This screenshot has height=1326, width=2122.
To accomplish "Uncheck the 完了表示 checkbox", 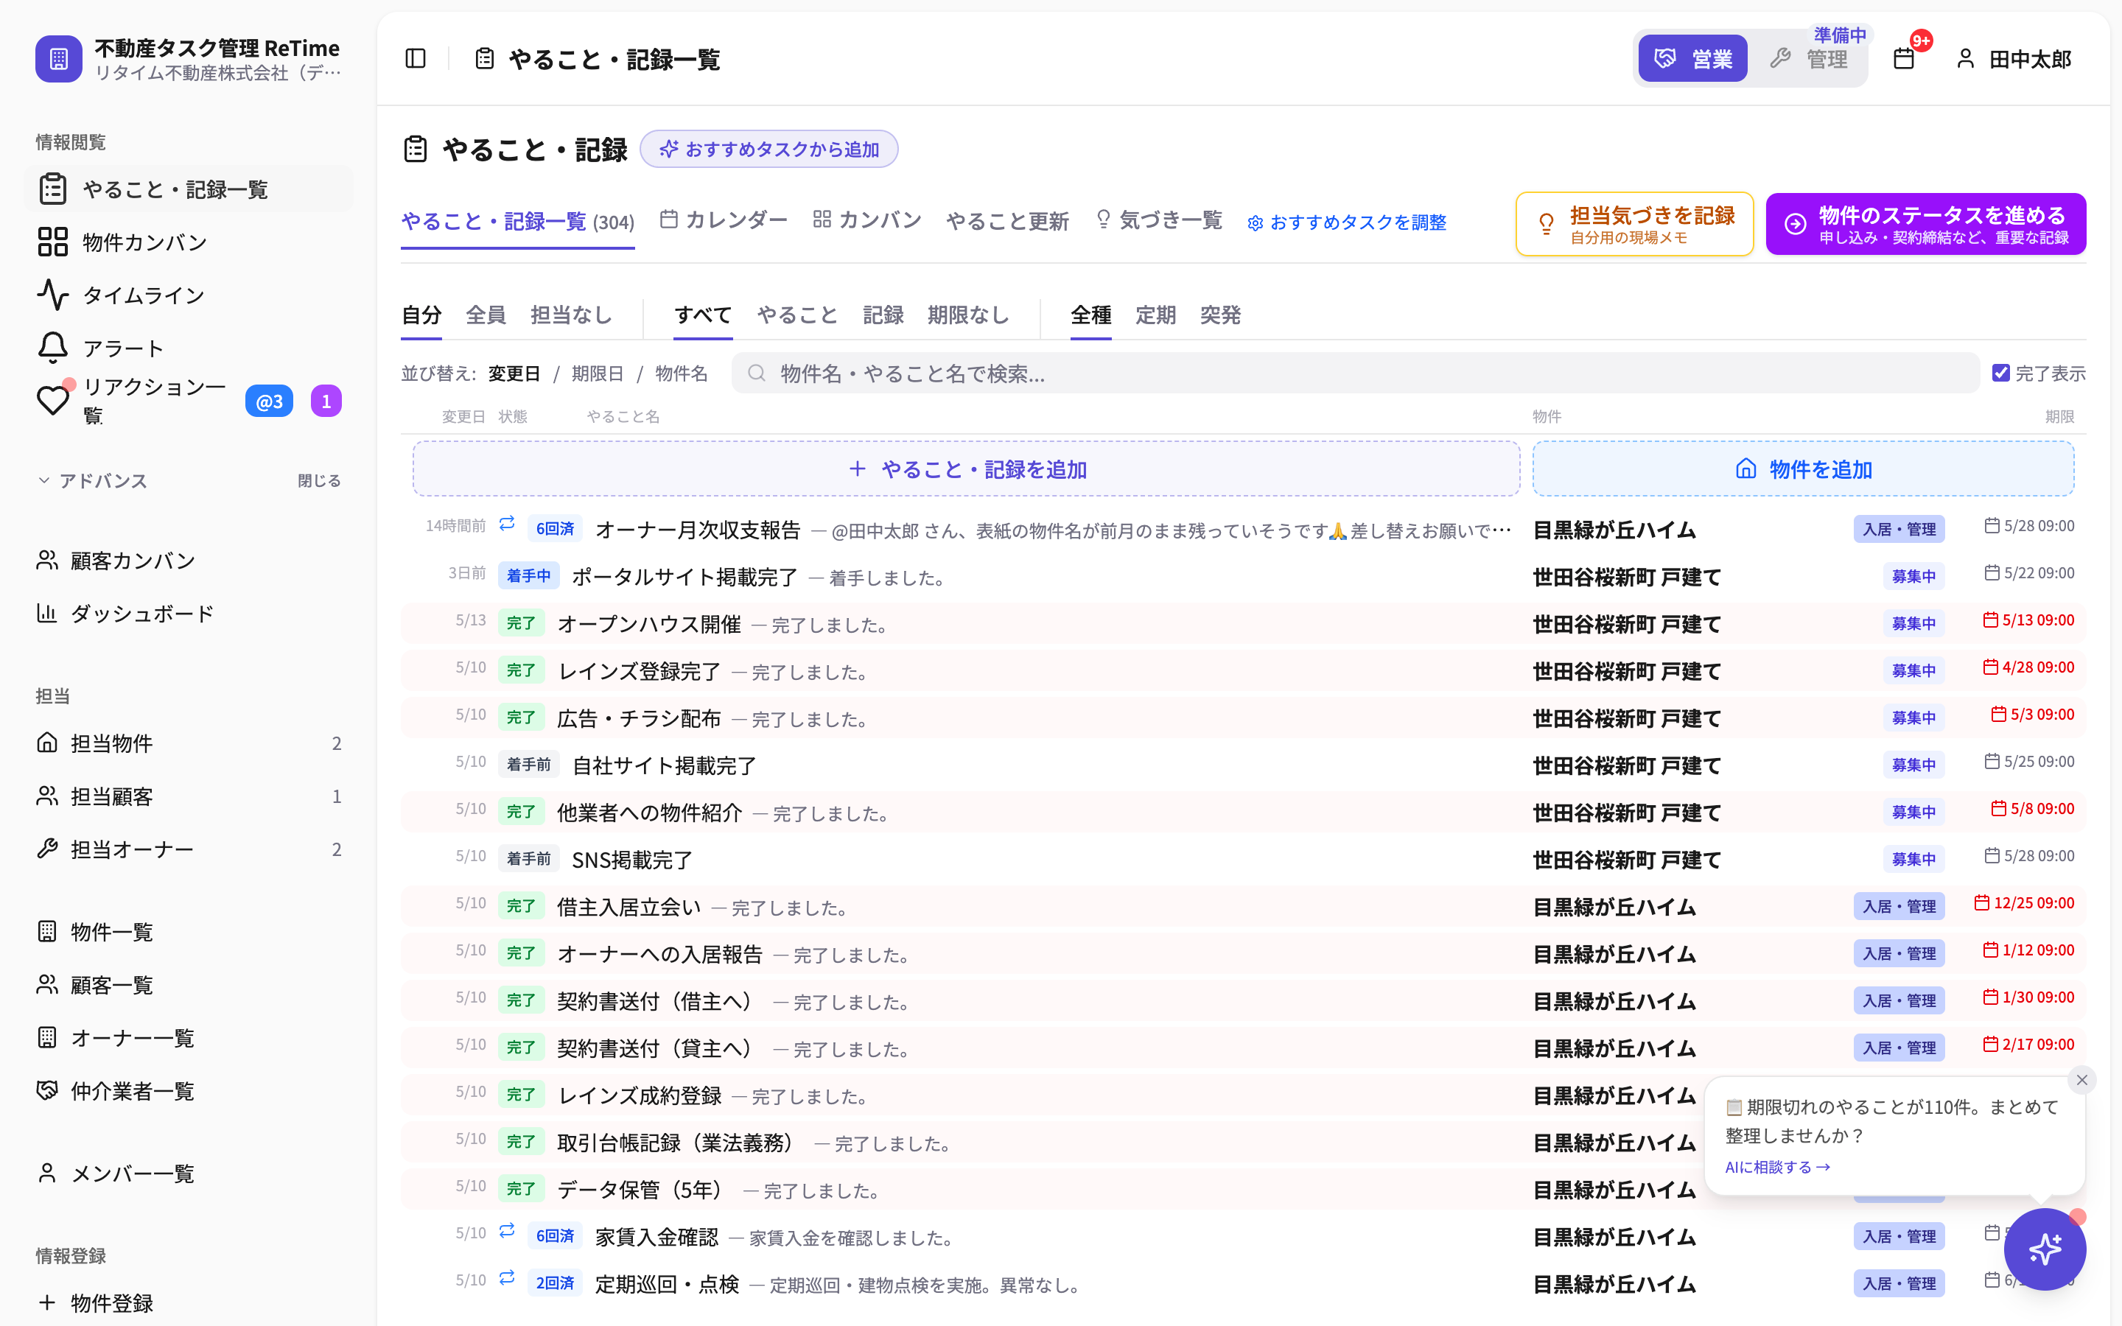I will click(x=2001, y=373).
